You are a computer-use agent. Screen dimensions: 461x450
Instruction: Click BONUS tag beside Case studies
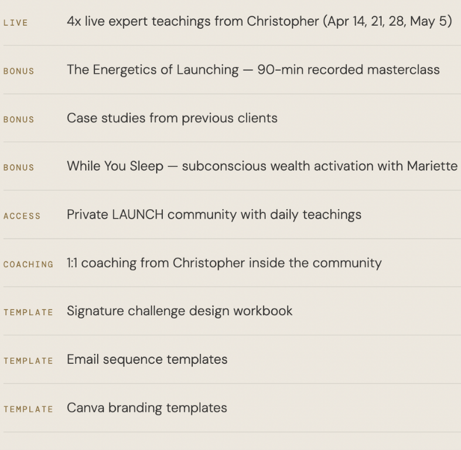click(19, 120)
